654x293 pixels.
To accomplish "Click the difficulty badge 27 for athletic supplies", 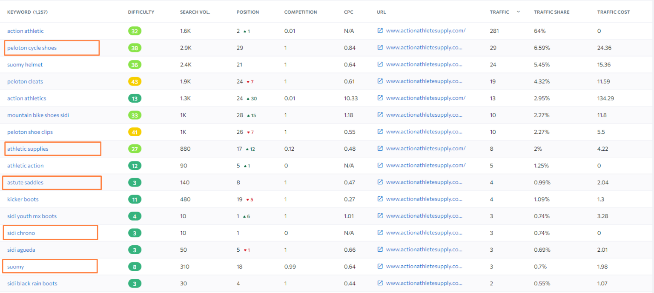I will point(135,149).
